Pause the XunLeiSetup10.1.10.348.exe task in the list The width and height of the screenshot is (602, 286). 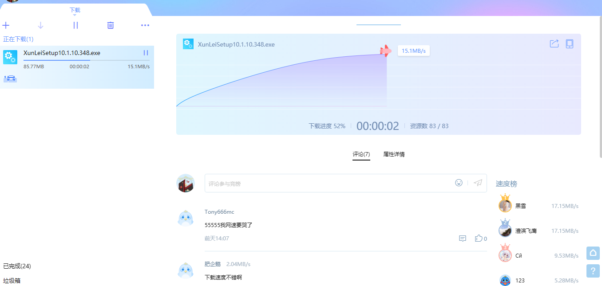click(x=146, y=53)
